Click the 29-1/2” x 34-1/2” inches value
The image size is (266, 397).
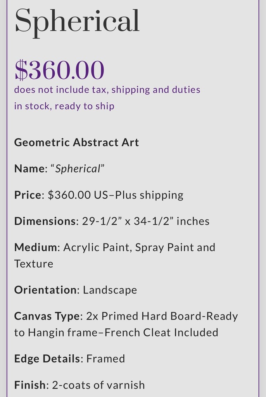click(145, 221)
